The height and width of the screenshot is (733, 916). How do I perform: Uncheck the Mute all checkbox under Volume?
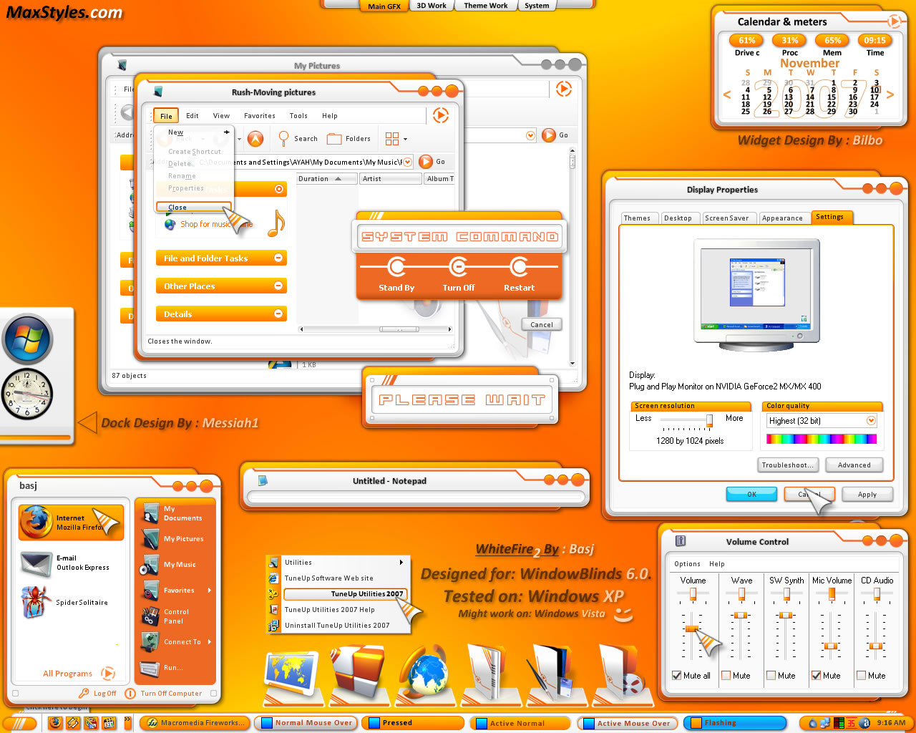point(677,675)
